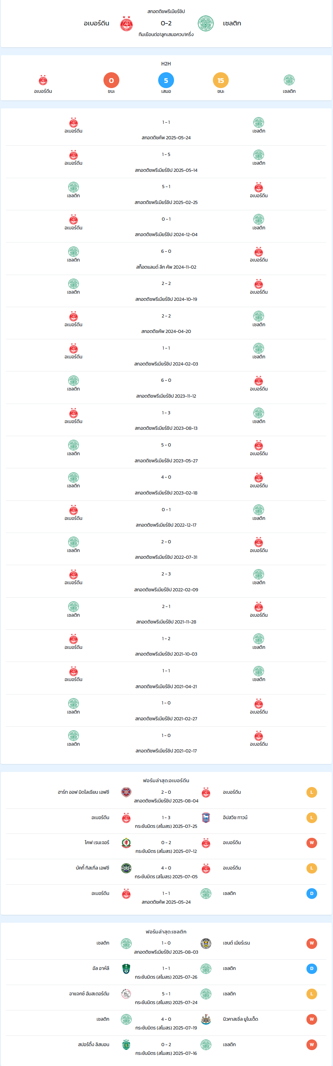Click the D badge on Al Ahli 1-1 match
The image size is (333, 1066).
coord(312,968)
